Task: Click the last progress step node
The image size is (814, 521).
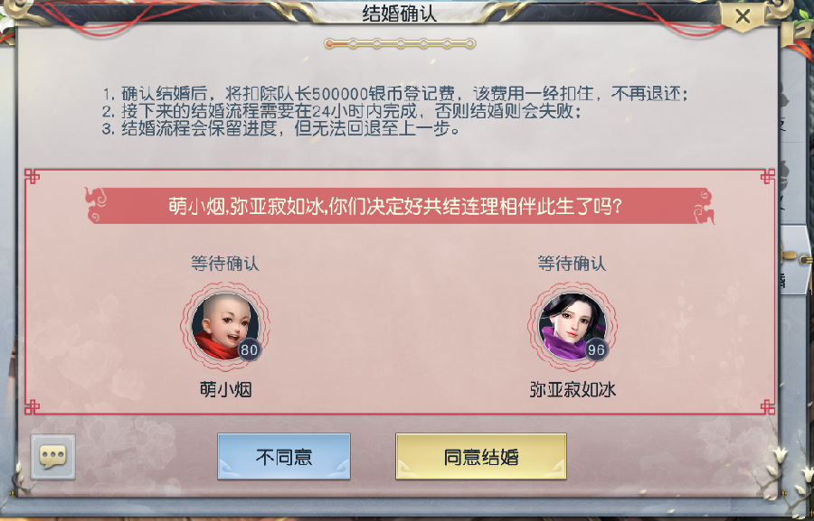Action: click(x=470, y=43)
